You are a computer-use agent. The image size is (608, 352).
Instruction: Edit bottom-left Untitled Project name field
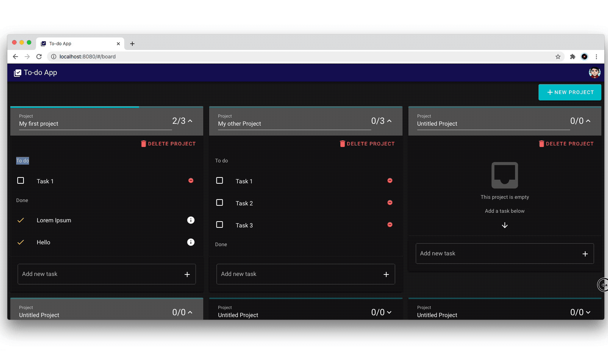pyautogui.click(x=96, y=315)
